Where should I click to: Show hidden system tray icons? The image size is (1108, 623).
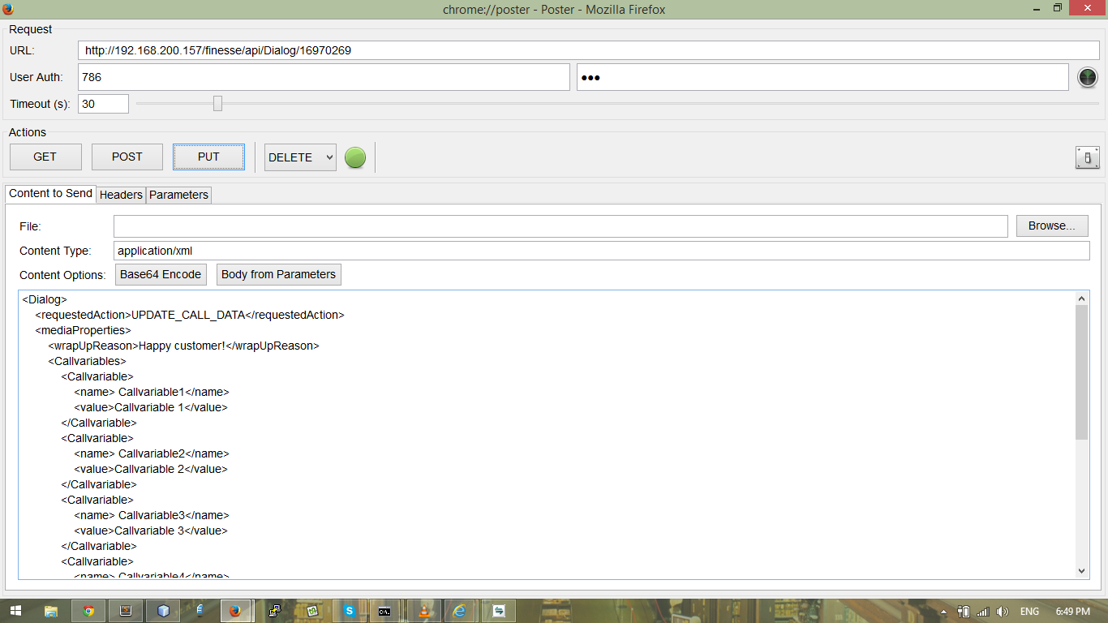pyautogui.click(x=943, y=612)
